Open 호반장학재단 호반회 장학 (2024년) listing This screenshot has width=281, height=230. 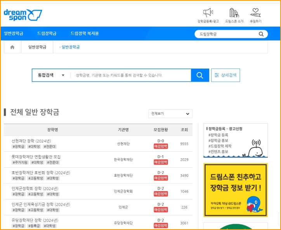pos(41,173)
